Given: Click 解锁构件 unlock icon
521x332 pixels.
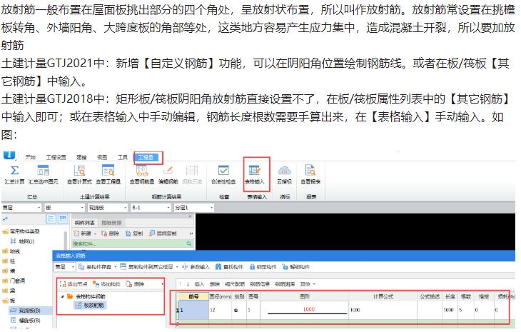Looking at the screenshot, I should coord(285,267).
